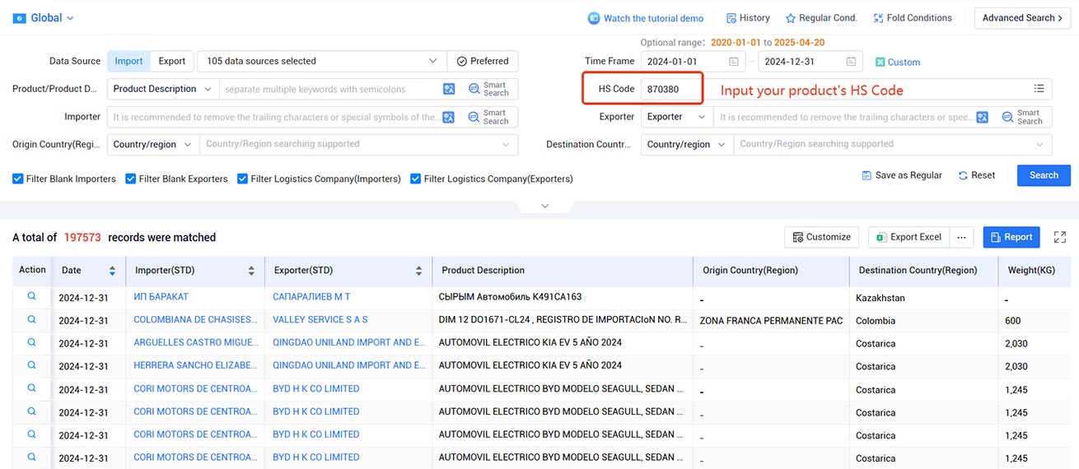Click the translate icon in Exporter field

pos(983,117)
